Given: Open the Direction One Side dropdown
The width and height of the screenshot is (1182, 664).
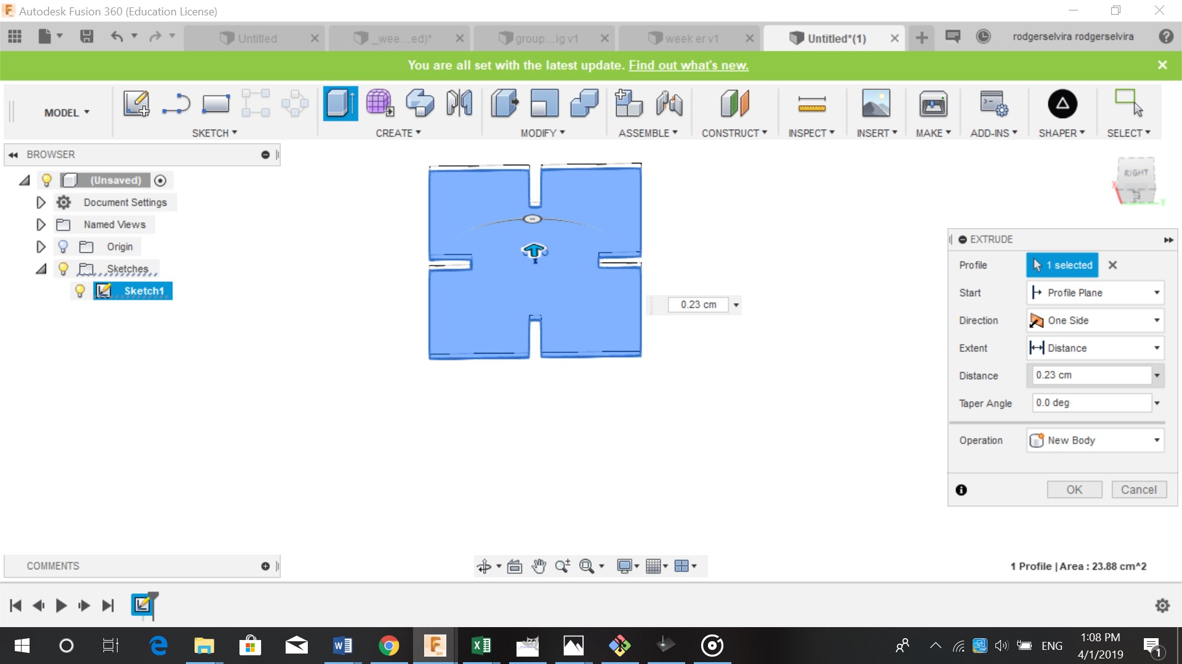Looking at the screenshot, I should (x=1095, y=320).
